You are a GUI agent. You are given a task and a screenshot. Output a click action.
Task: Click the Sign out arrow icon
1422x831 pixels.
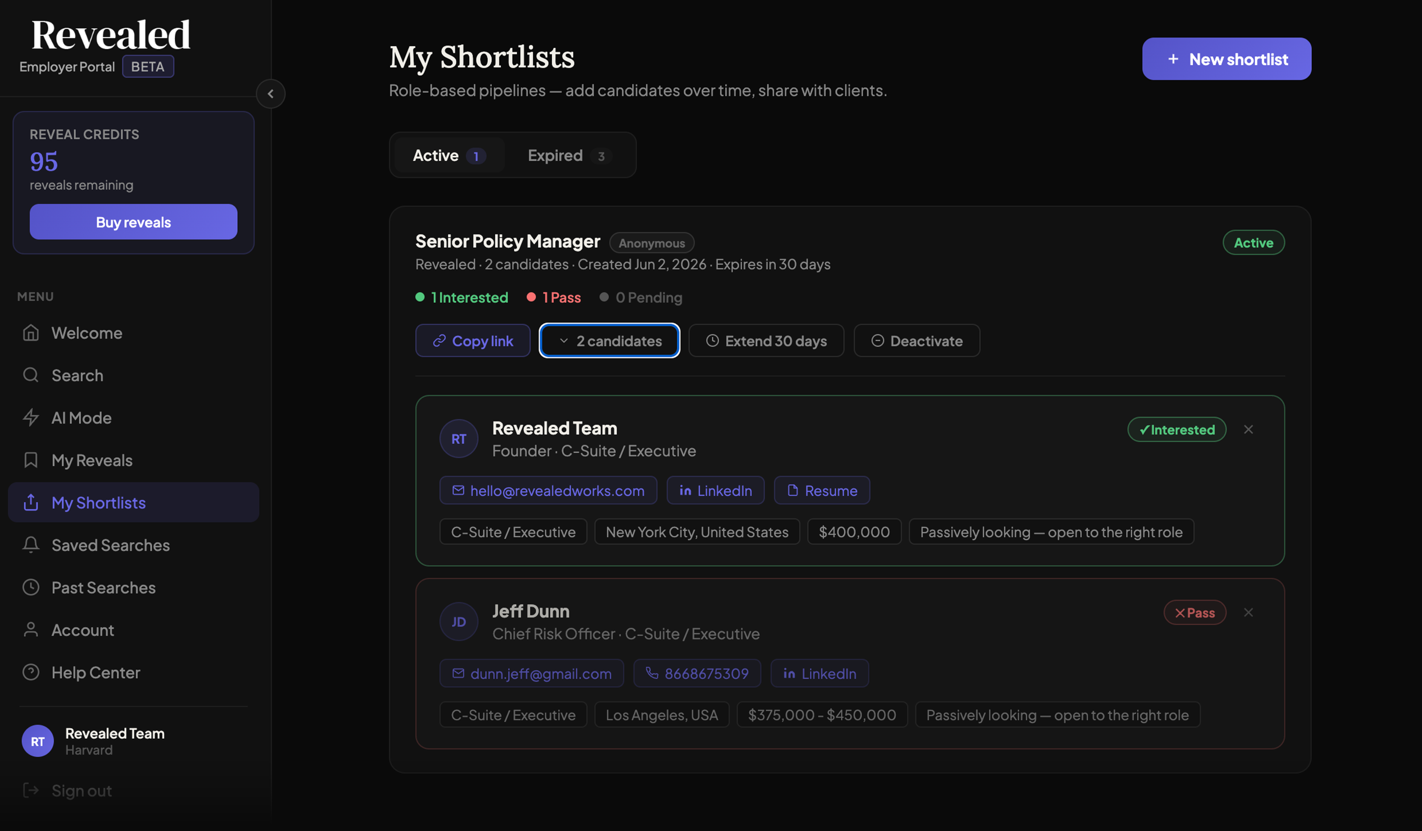(x=31, y=791)
